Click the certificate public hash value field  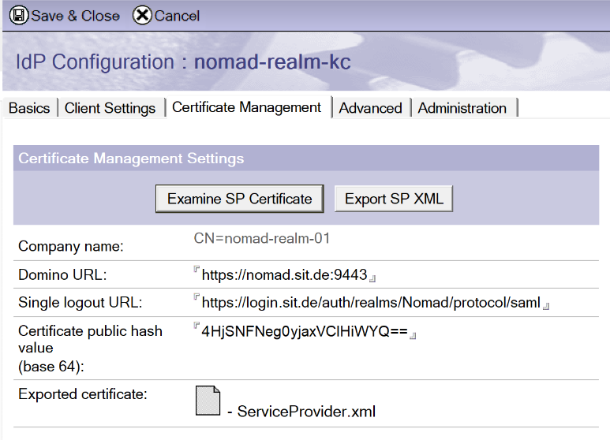[305, 332]
